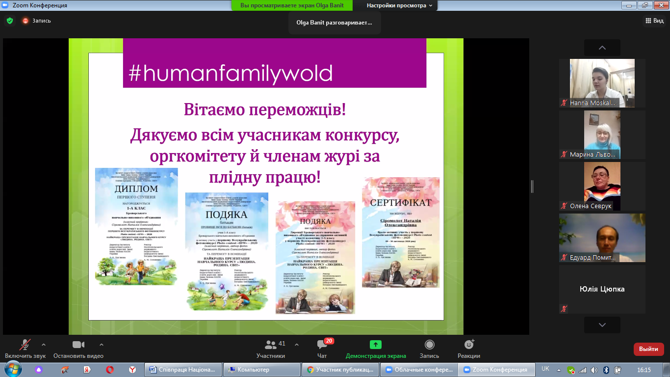Open the Вид layout view button

point(654,21)
